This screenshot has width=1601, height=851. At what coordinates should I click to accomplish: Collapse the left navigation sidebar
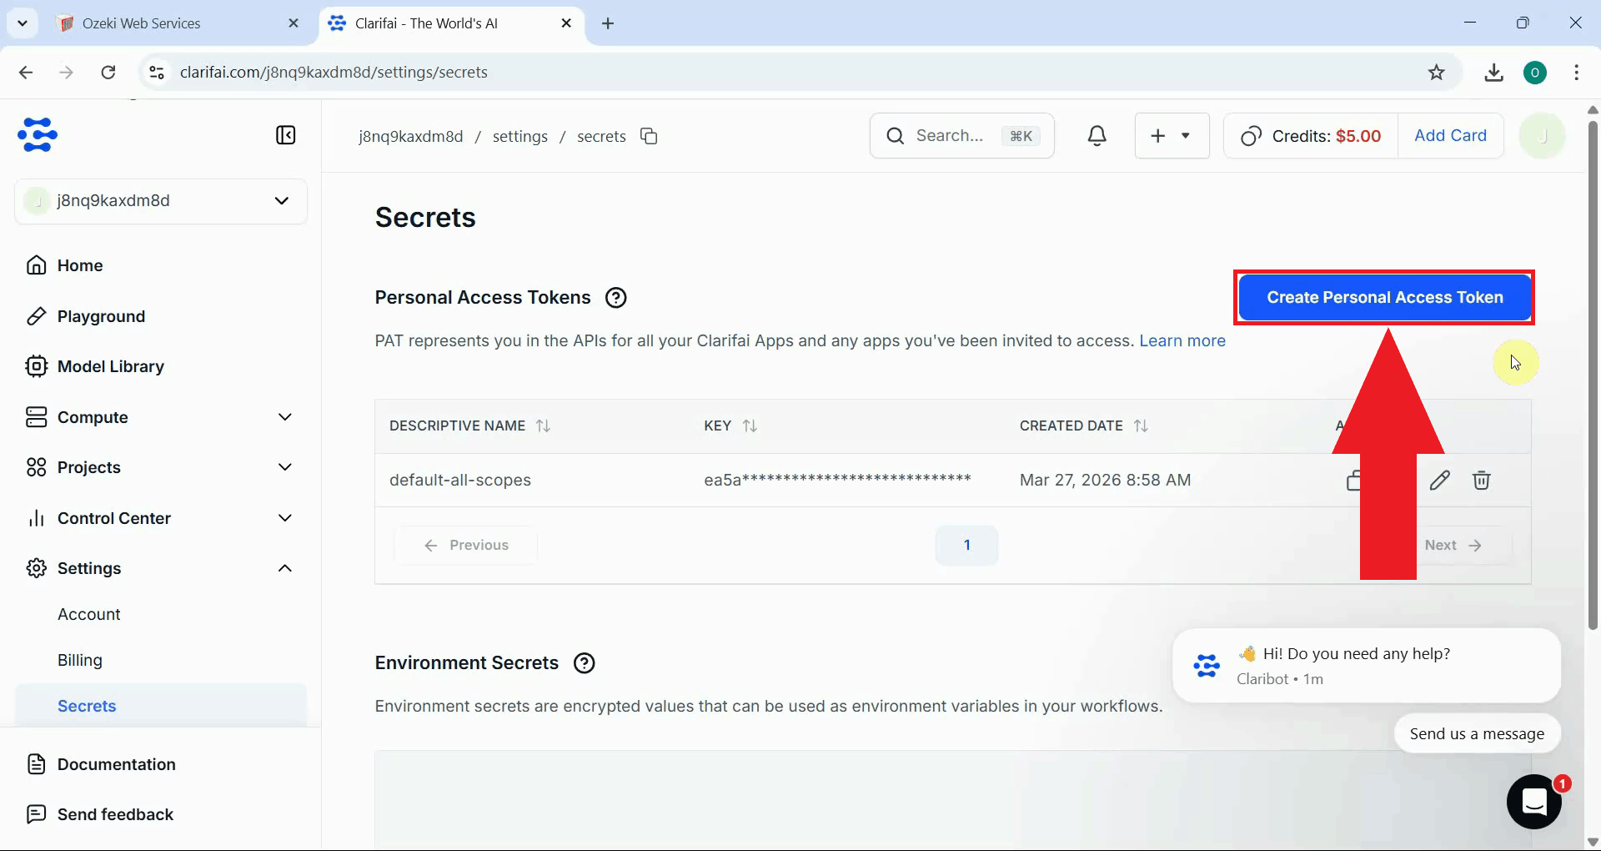tap(285, 134)
